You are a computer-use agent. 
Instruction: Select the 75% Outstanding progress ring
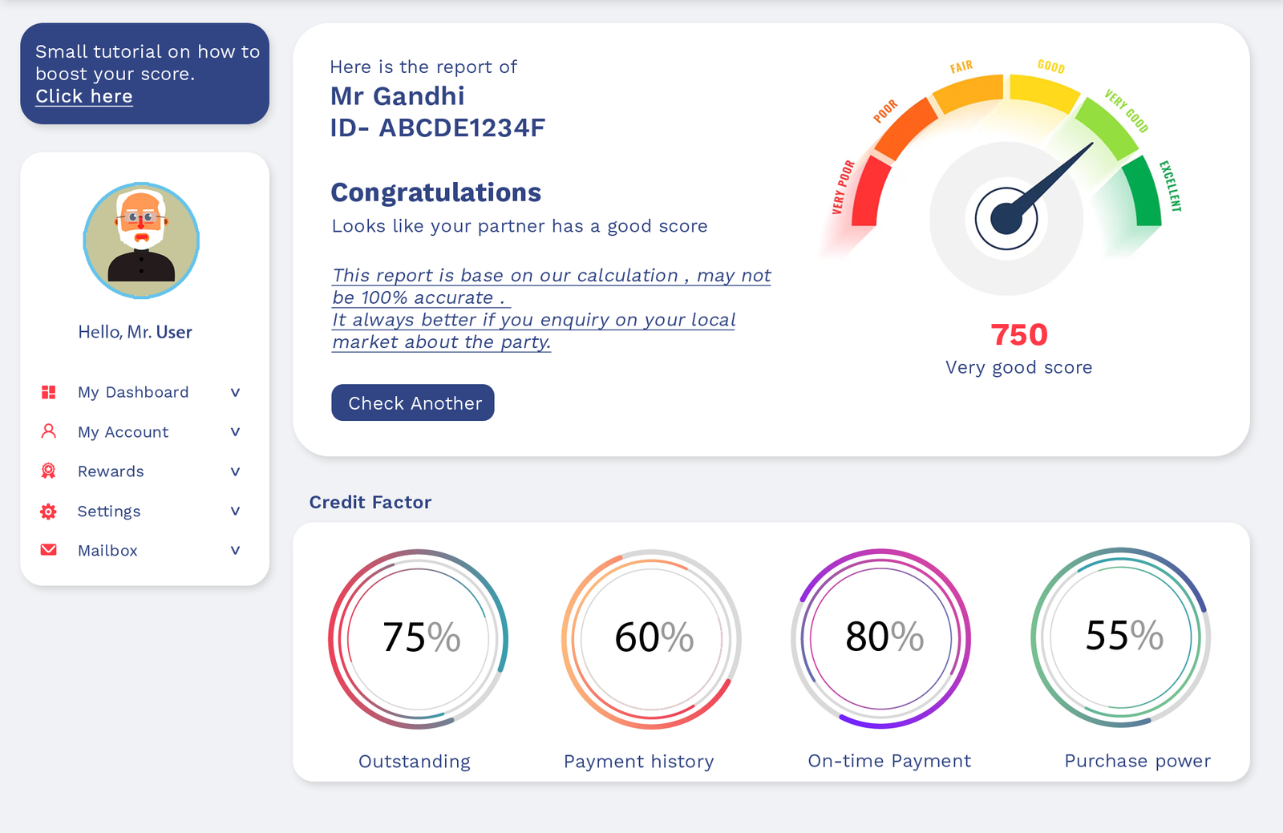[419, 638]
